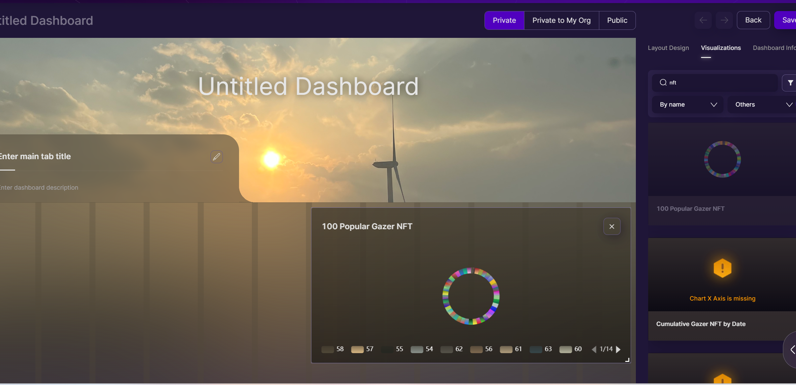Image resolution: width=796 pixels, height=385 pixels.
Task: Click the redo right arrow button
Action: coord(724,20)
